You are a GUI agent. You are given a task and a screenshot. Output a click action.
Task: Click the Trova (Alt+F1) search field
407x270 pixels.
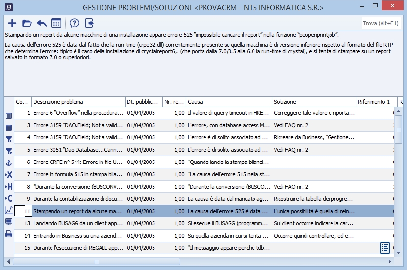point(381,23)
